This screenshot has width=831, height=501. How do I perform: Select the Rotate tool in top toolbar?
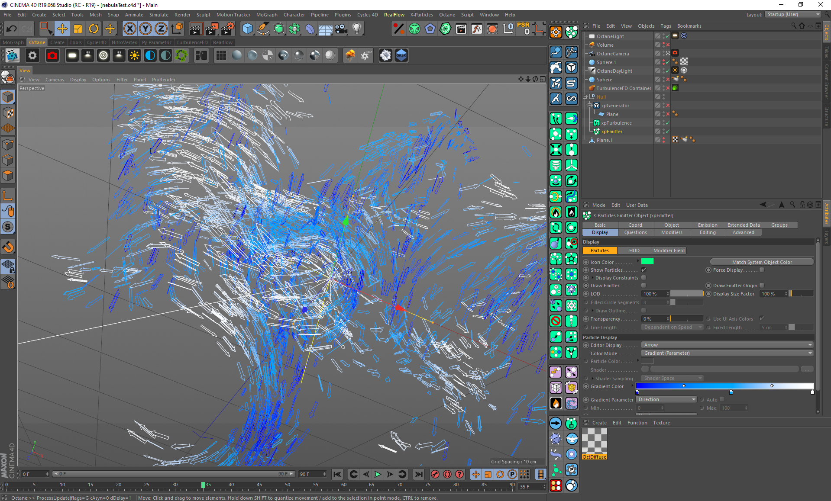point(94,29)
